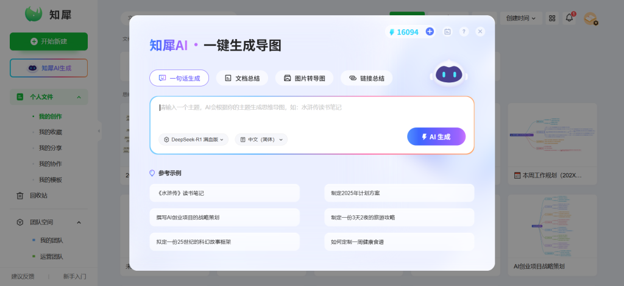
Task: Click 开始新建 green button
Action: tap(49, 41)
